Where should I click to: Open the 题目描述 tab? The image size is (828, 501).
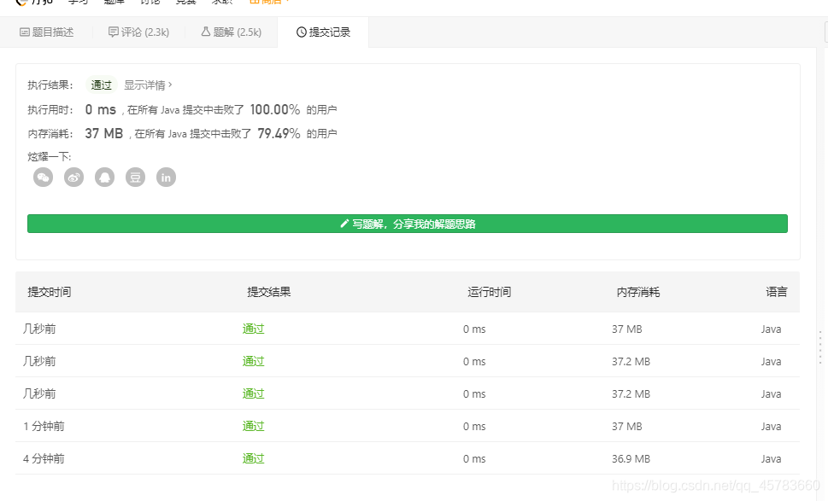pyautogui.click(x=46, y=32)
